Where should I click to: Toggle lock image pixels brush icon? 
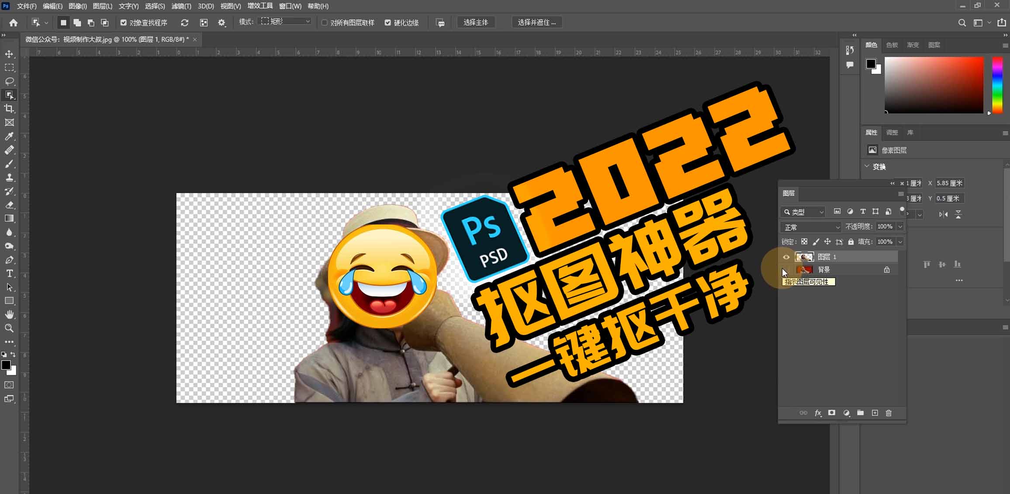816,242
